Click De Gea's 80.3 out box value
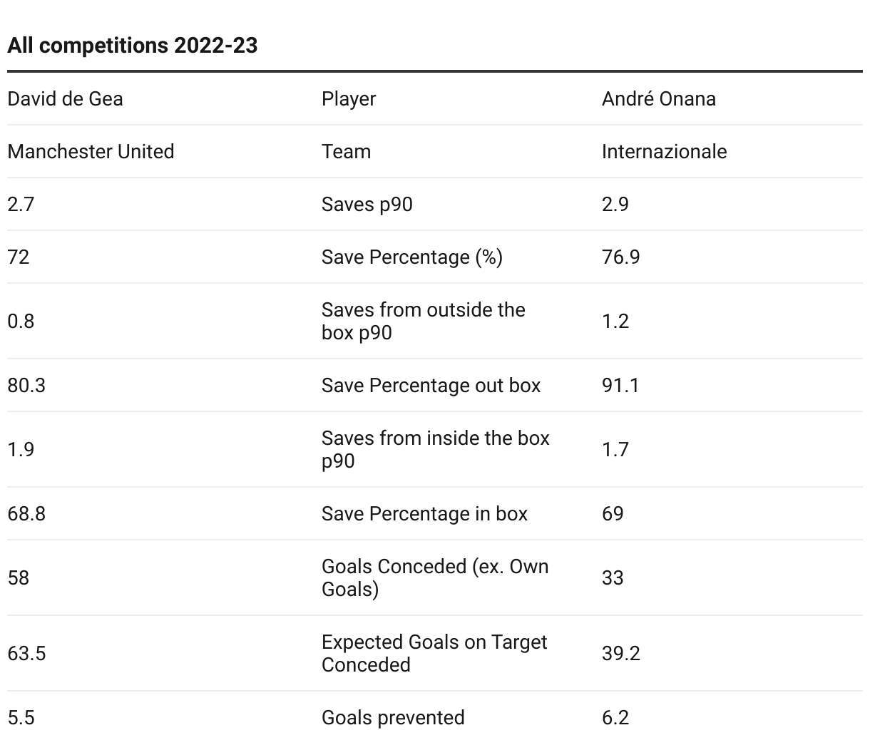Image resolution: width=870 pixels, height=750 pixels. [x=26, y=385]
